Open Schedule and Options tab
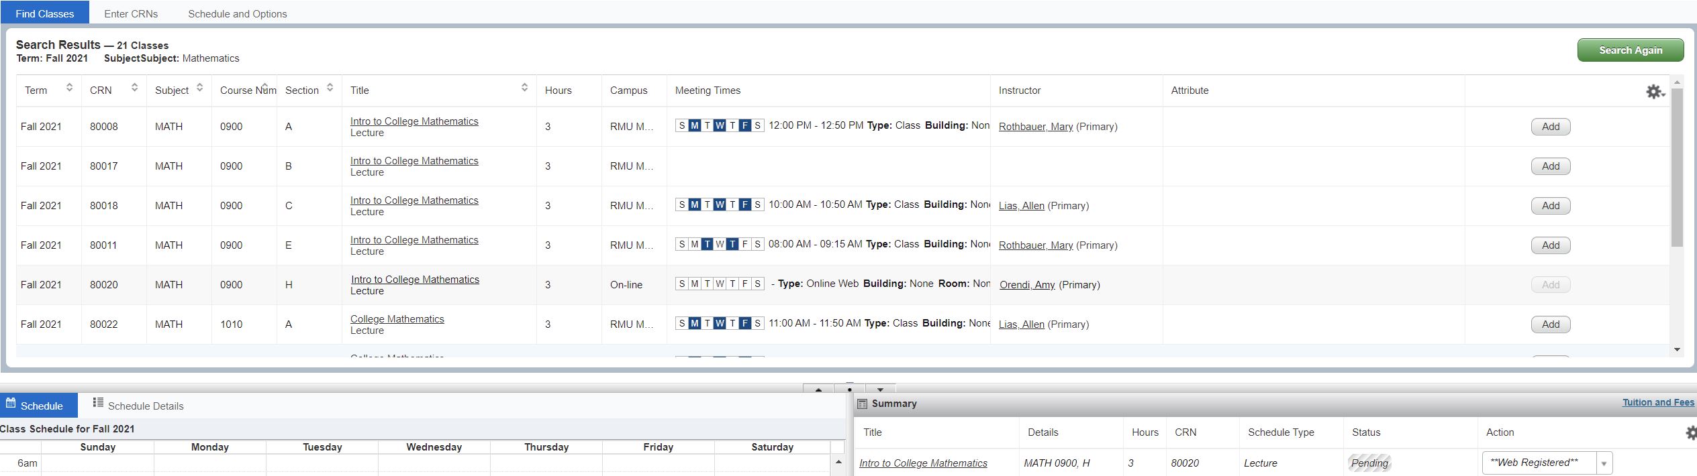The image size is (1697, 476). tap(237, 13)
